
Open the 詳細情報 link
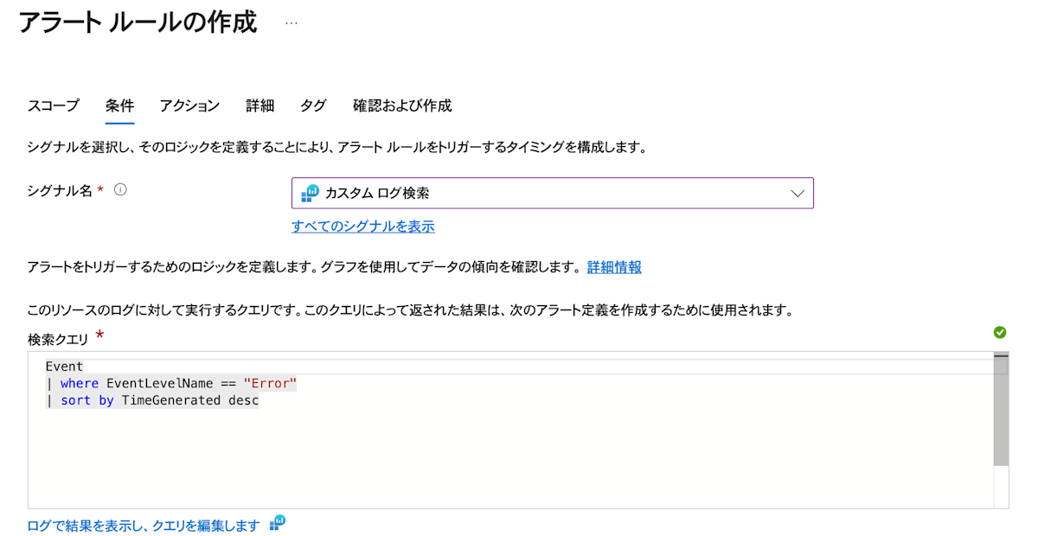(x=614, y=267)
